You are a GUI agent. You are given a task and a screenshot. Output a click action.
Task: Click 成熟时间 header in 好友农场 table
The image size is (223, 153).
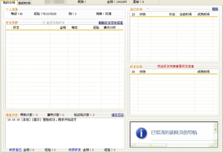pos(204,71)
